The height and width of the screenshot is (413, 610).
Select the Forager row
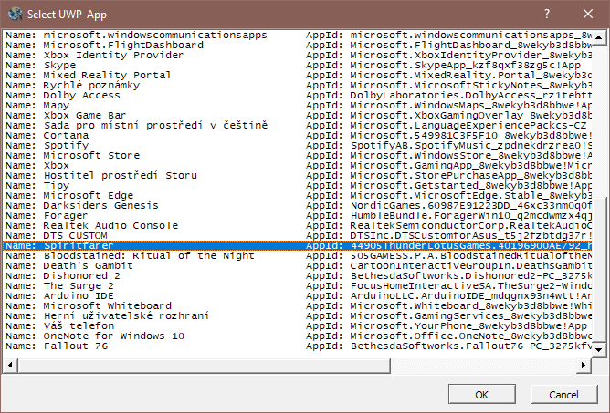[x=297, y=216]
